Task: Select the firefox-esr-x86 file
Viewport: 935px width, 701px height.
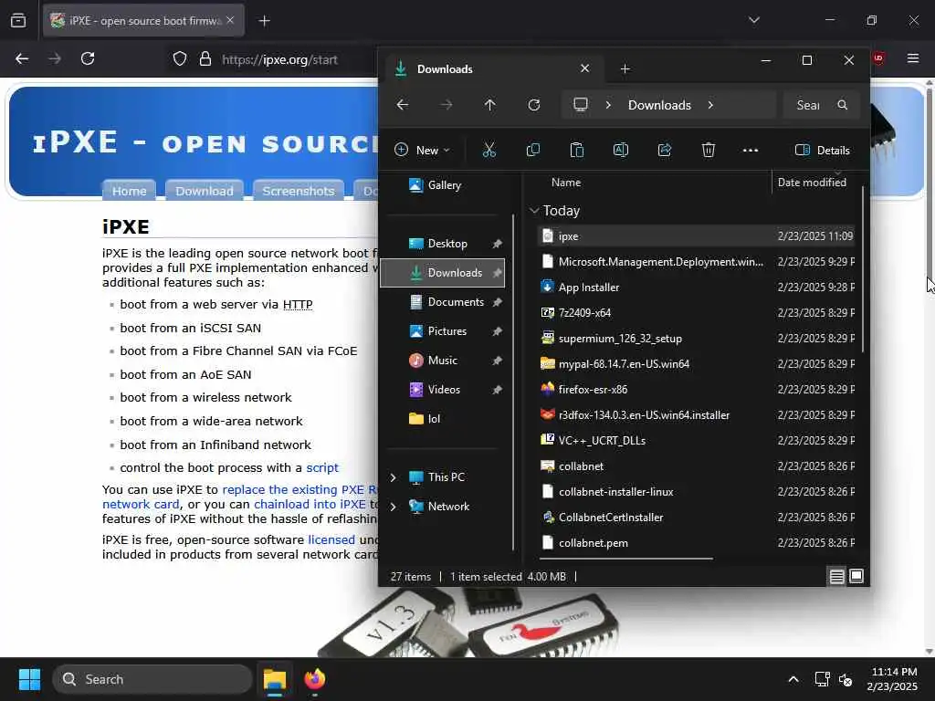Action: click(x=696, y=389)
